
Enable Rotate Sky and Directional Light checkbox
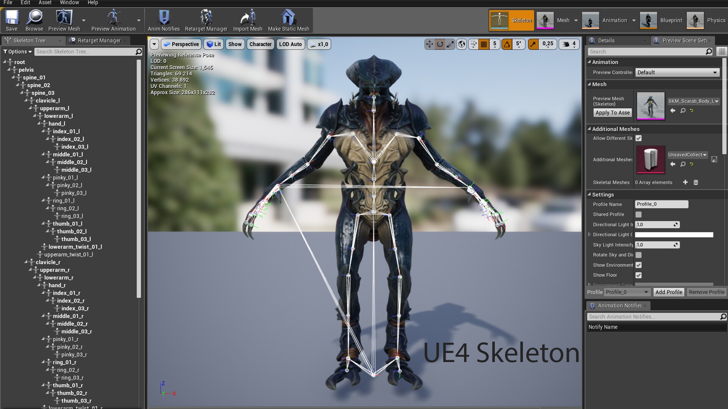[639, 255]
